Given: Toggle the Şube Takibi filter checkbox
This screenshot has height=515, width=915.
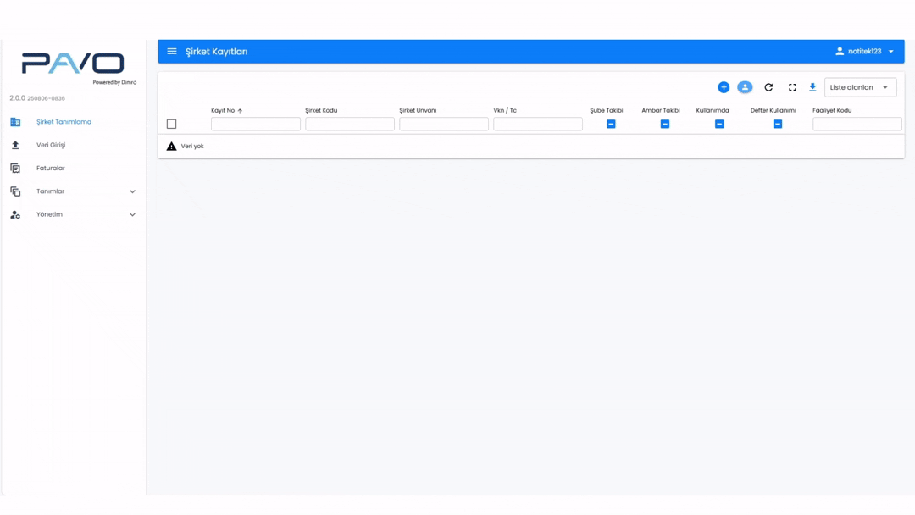Looking at the screenshot, I should click(x=611, y=124).
